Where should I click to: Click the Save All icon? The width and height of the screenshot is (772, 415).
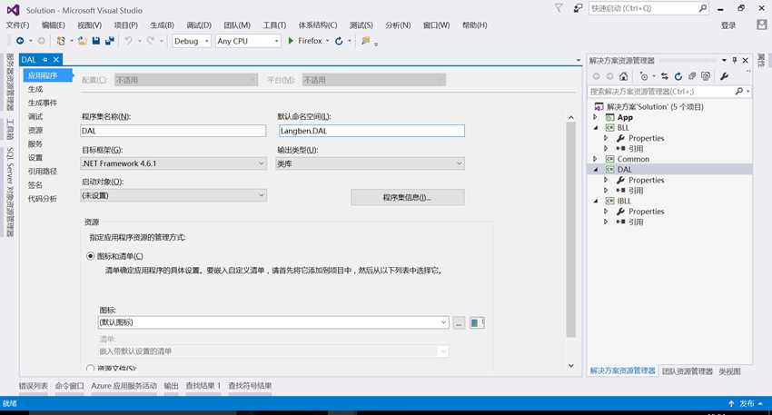109,41
